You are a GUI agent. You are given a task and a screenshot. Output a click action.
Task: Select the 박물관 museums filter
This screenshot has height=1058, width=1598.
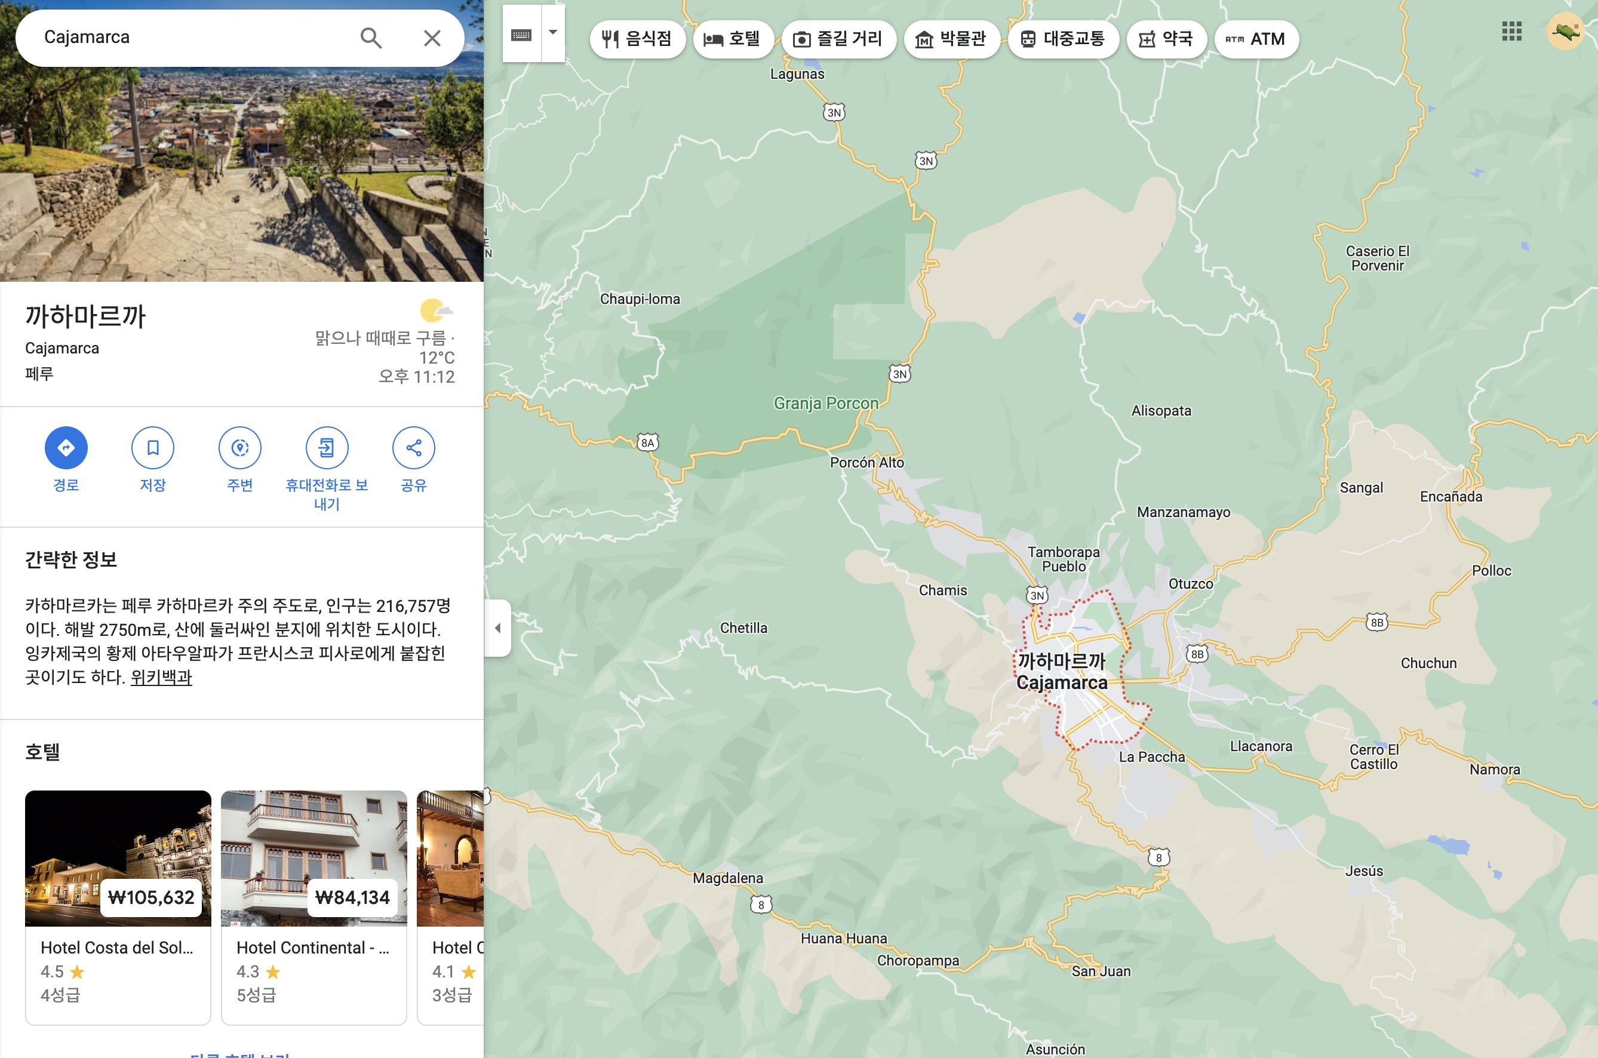(x=951, y=39)
